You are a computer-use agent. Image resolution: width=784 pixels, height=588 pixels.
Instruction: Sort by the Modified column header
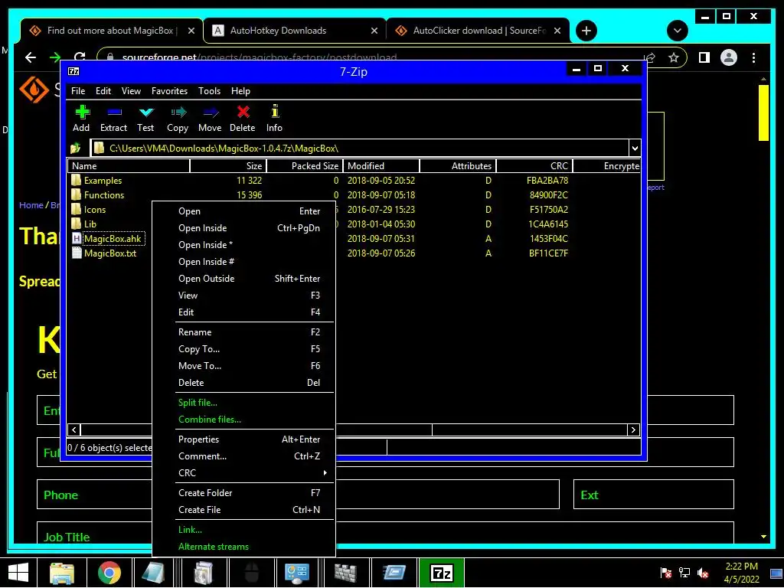(381, 165)
